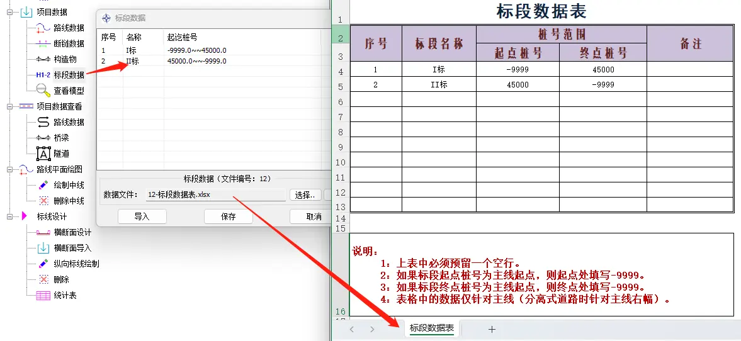Click the 导入 button
Screen dimensions: 741x341
pyautogui.click(x=142, y=216)
